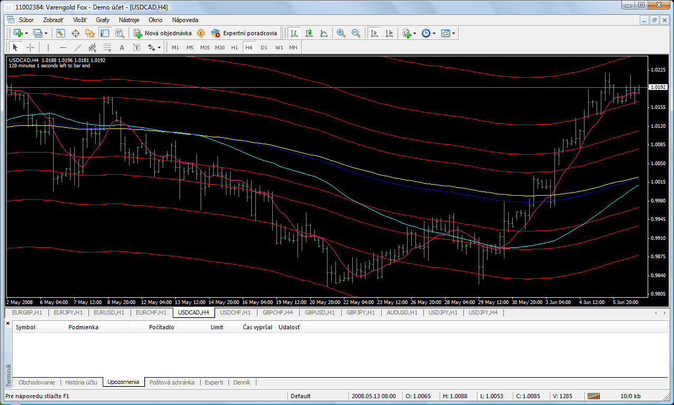Open the História účtu terminal tab
Screen dimensions: 674x405
[x=81, y=382]
